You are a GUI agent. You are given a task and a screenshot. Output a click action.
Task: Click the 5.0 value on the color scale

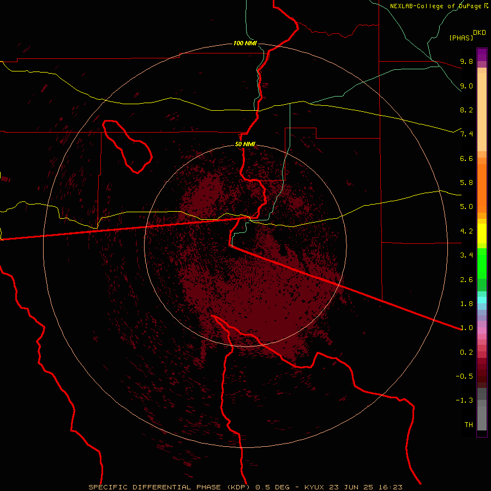pyautogui.click(x=466, y=207)
